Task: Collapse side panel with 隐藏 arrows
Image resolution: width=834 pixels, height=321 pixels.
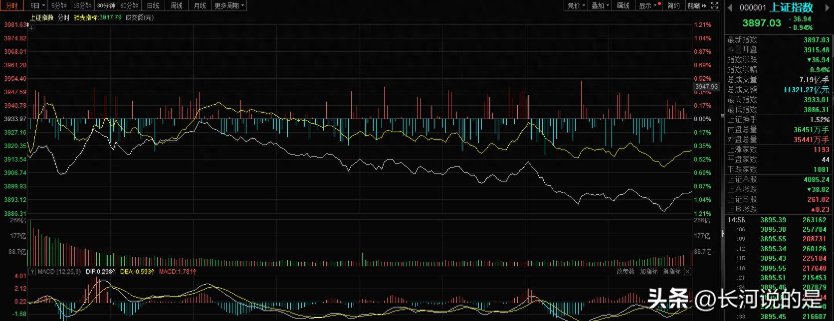Action: point(697,5)
